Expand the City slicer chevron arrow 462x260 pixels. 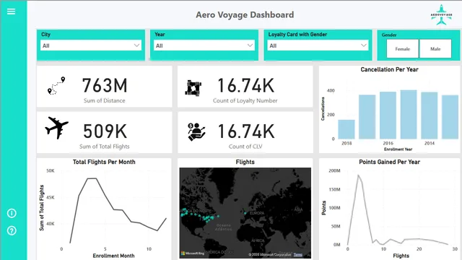click(x=136, y=45)
